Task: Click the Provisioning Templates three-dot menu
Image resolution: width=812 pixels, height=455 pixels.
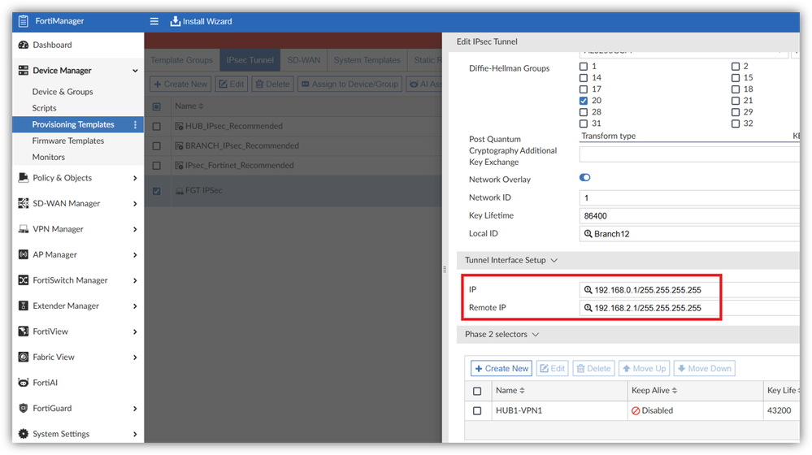Action: [136, 124]
